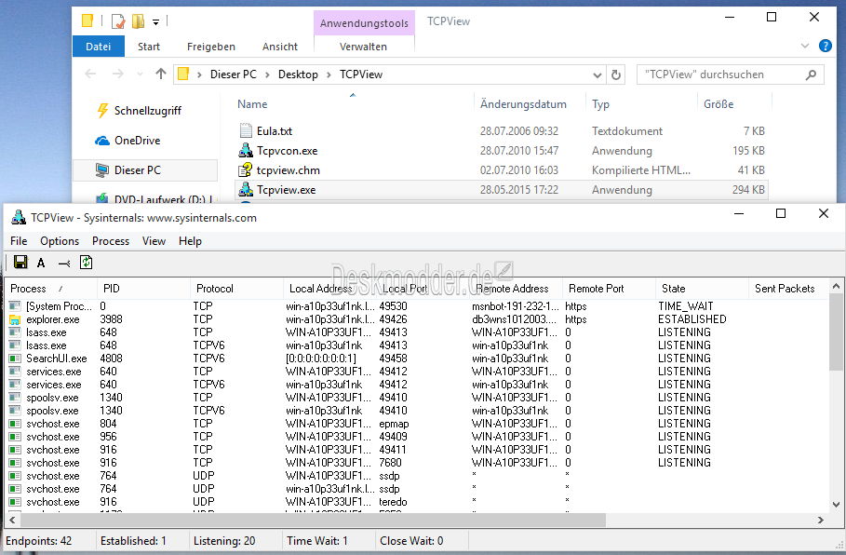Click the new folder icon in quick access toolbar
846x555 pixels.
click(x=138, y=21)
